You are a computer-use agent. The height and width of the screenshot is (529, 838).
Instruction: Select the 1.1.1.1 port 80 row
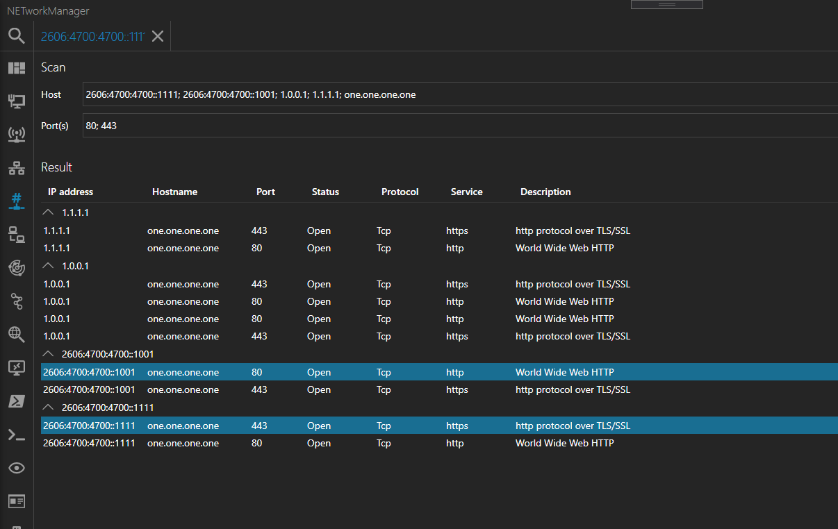(x=439, y=248)
